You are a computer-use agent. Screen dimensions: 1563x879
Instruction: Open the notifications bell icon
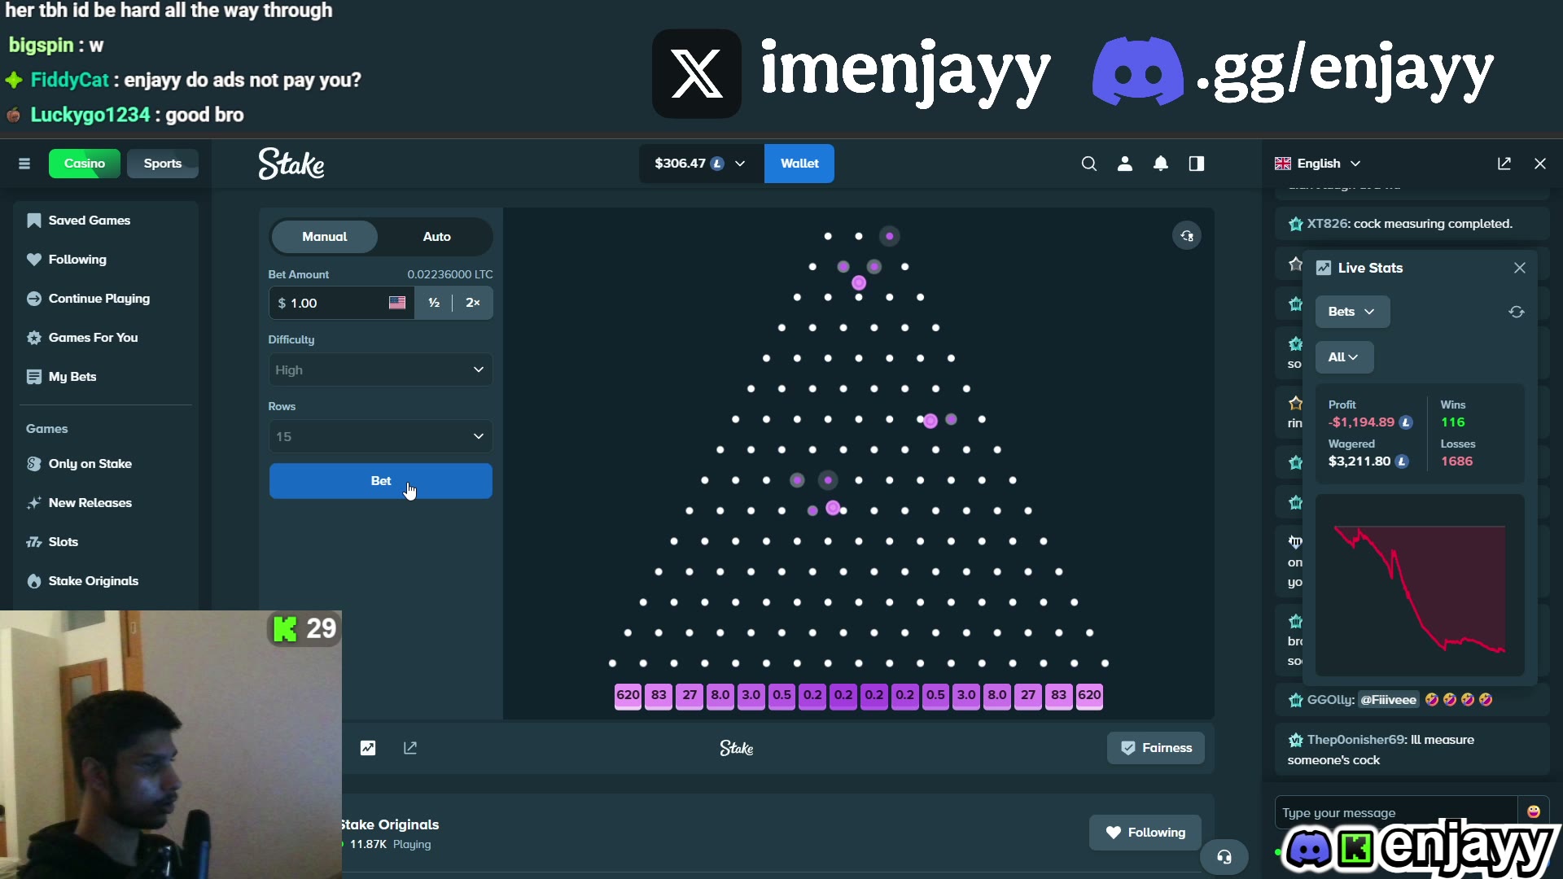(x=1161, y=164)
